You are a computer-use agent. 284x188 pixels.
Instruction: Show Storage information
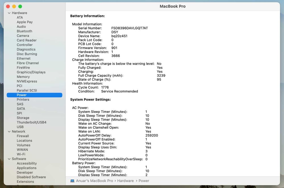pyautogui.click(x=23, y=118)
